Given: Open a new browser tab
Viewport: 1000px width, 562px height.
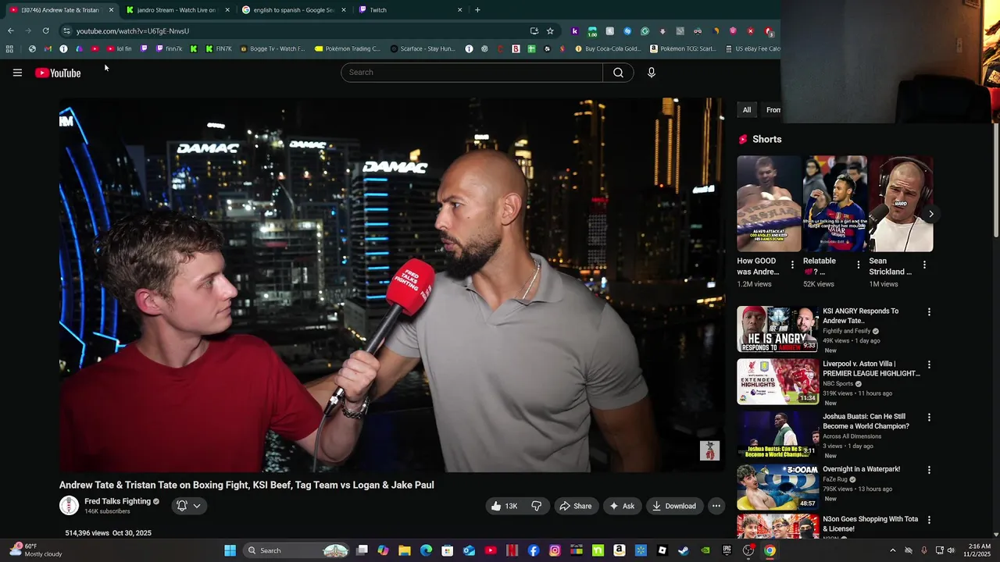Looking at the screenshot, I should pos(477,10).
